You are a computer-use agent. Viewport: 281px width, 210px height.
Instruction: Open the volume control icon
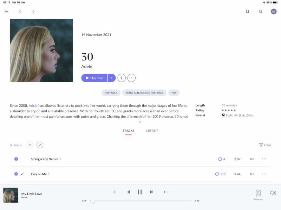click(x=273, y=193)
